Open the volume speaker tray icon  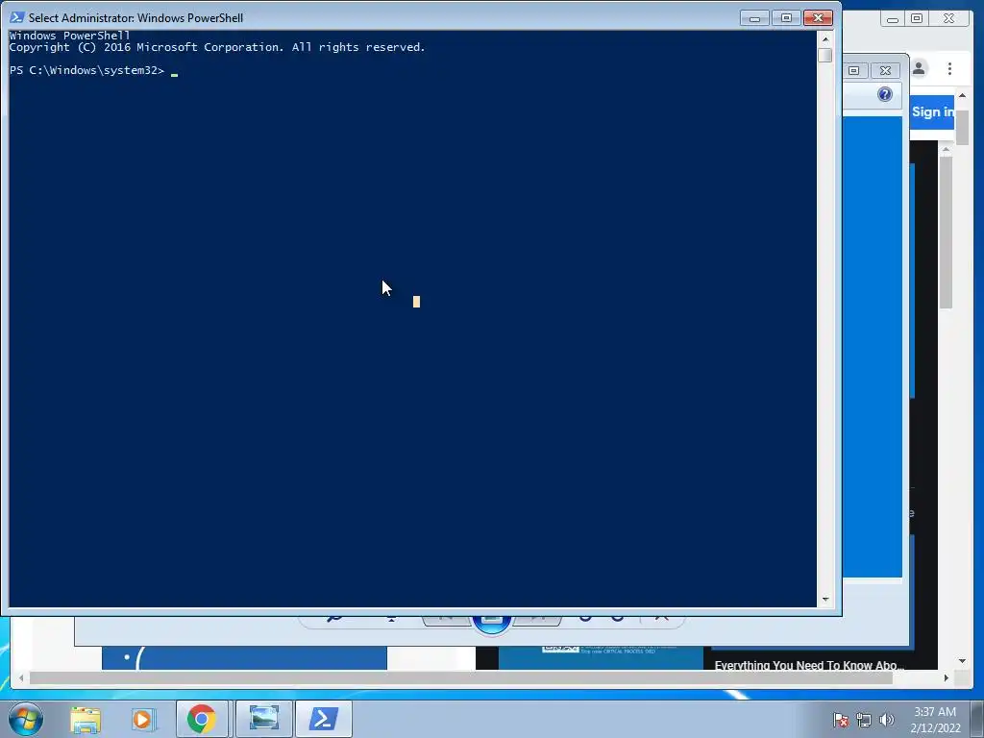pyautogui.click(x=886, y=720)
